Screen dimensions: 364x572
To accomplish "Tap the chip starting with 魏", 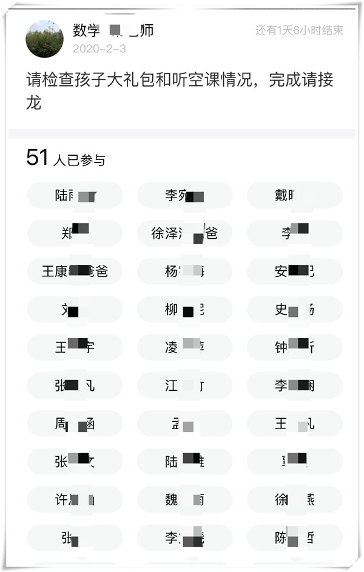I will click(x=185, y=499).
